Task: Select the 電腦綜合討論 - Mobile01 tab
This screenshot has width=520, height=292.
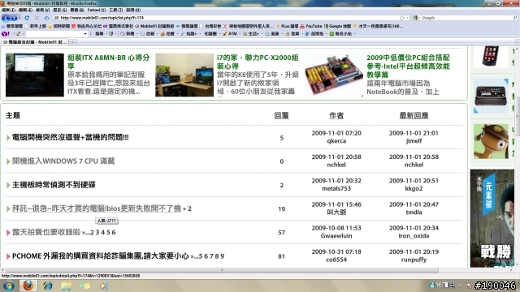Action: click(35, 42)
